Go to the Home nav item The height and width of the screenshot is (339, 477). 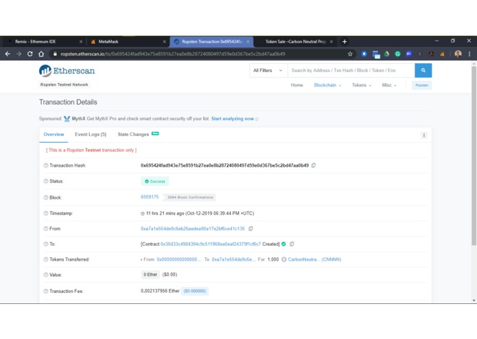coord(296,85)
